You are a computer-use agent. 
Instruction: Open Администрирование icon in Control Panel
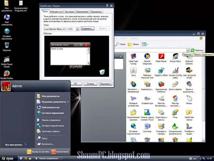(147, 86)
